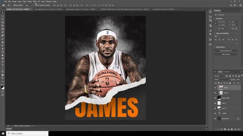The height and width of the screenshot is (136, 243).
Task: Click the Windows Start button
Action: coord(3,133)
